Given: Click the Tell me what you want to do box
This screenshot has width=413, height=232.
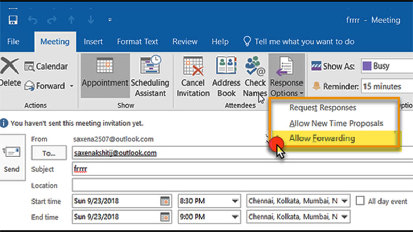Looking at the screenshot, I should coord(299,42).
